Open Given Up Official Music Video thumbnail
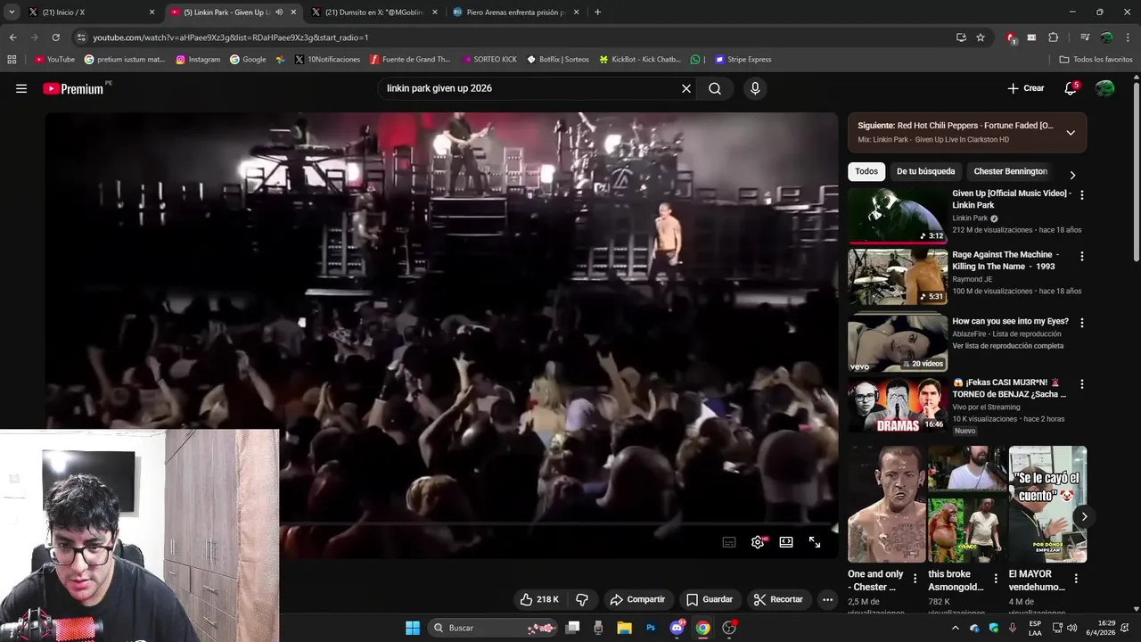 898,215
